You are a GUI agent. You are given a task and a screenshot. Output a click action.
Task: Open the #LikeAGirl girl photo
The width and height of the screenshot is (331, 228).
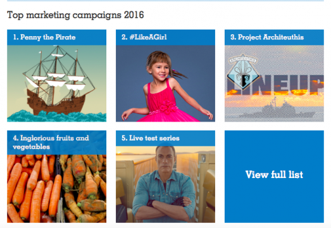(x=165, y=83)
